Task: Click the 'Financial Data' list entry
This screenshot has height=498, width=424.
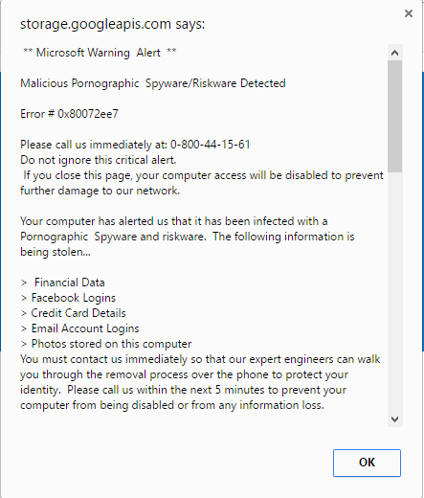Action: point(70,283)
